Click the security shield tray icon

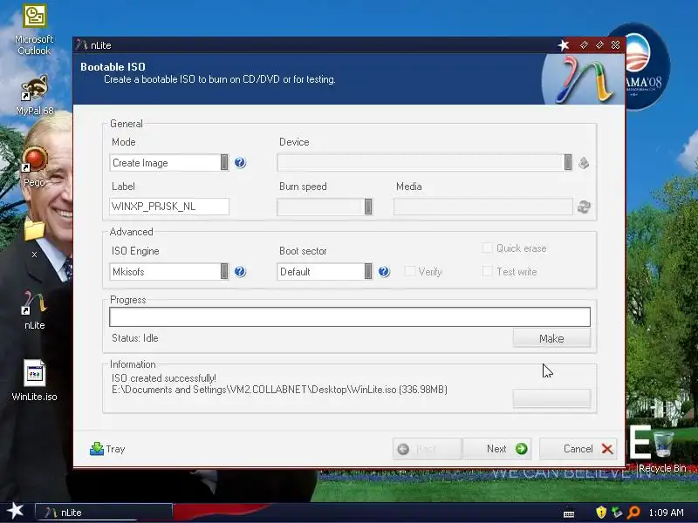pos(601,513)
